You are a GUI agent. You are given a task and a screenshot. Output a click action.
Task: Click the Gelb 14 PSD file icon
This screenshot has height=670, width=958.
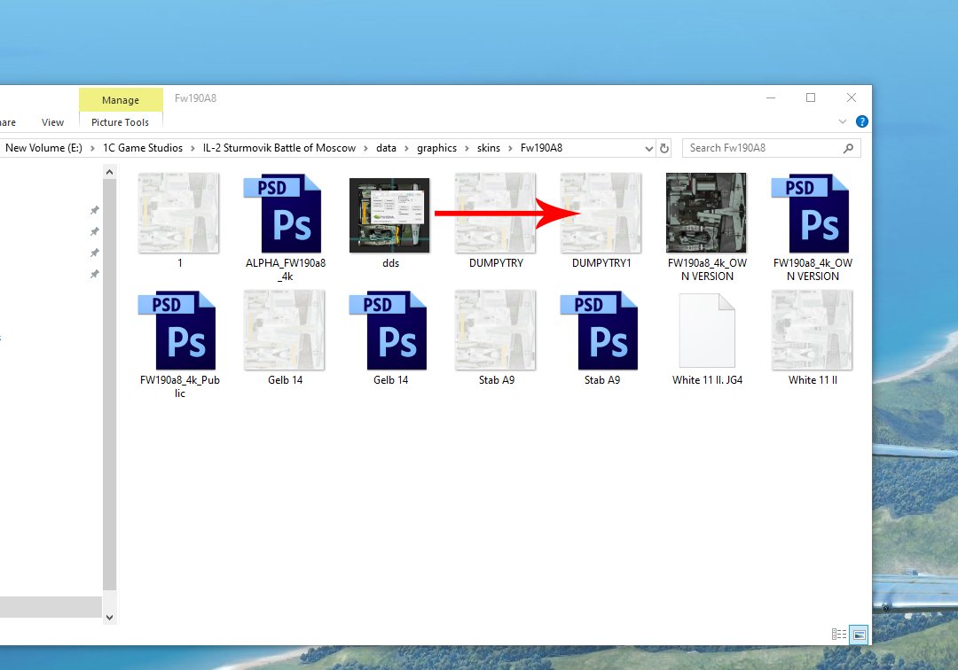pos(390,331)
